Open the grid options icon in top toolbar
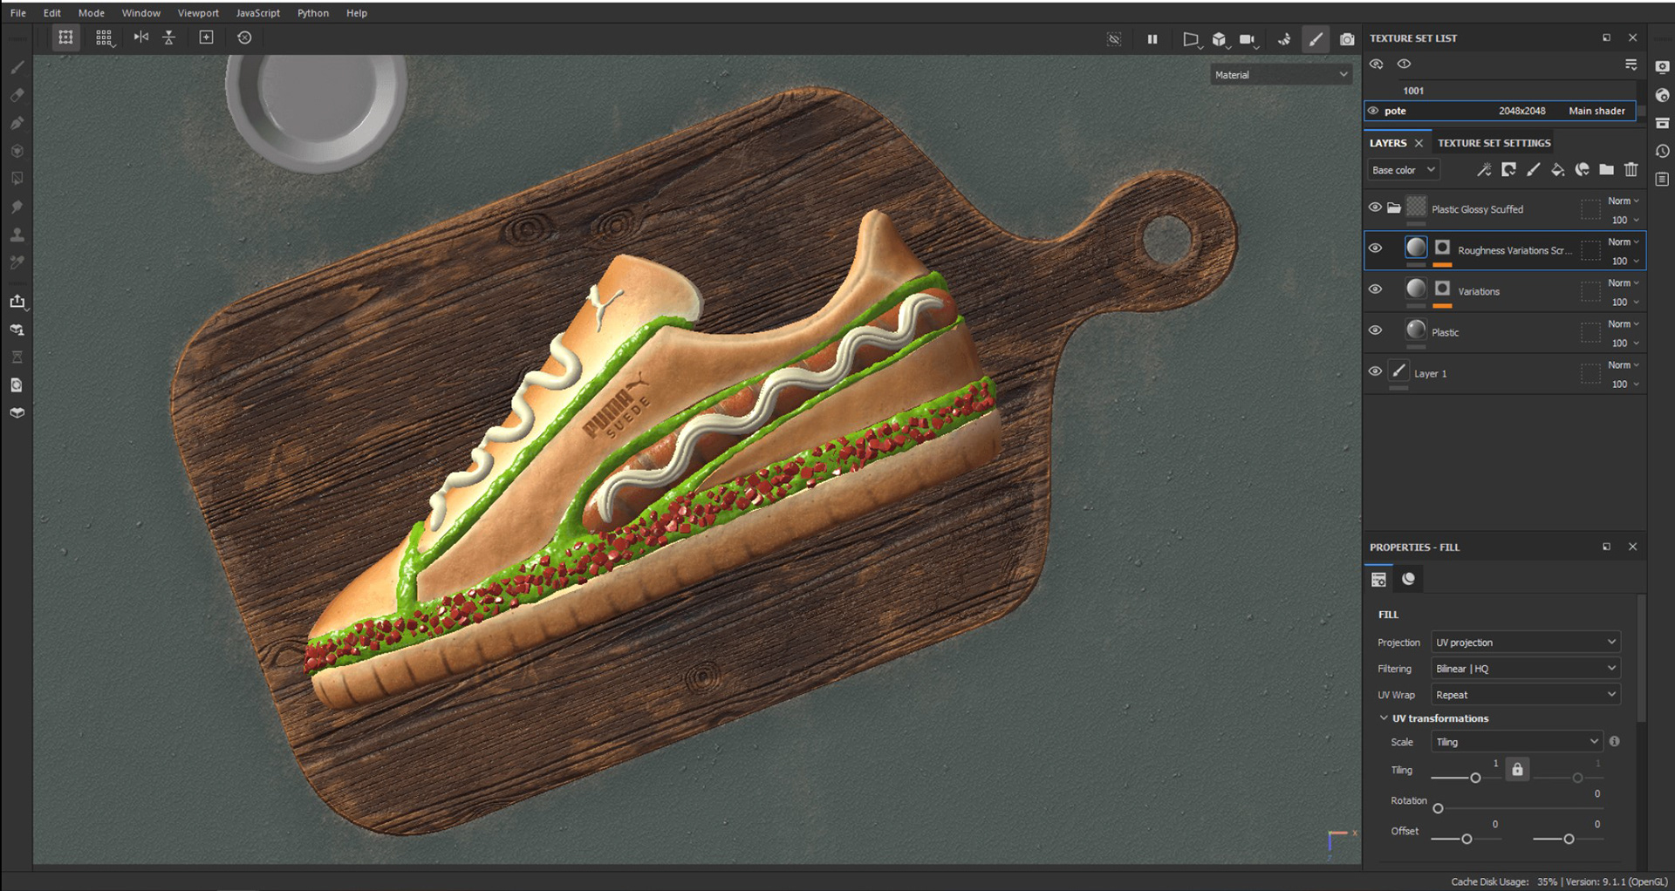The height and width of the screenshot is (891, 1675). point(104,37)
